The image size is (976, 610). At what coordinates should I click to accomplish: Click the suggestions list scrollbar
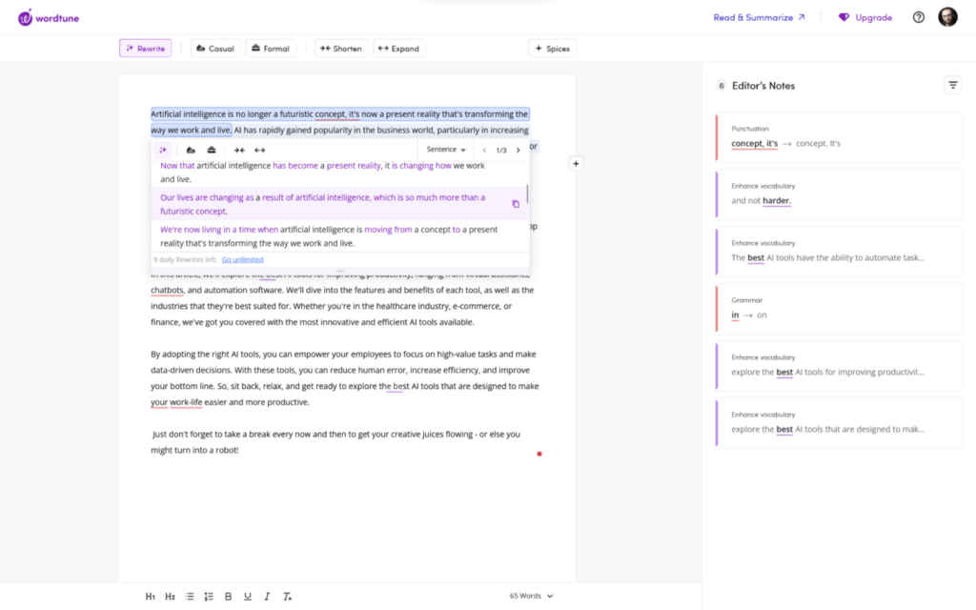pyautogui.click(x=527, y=193)
